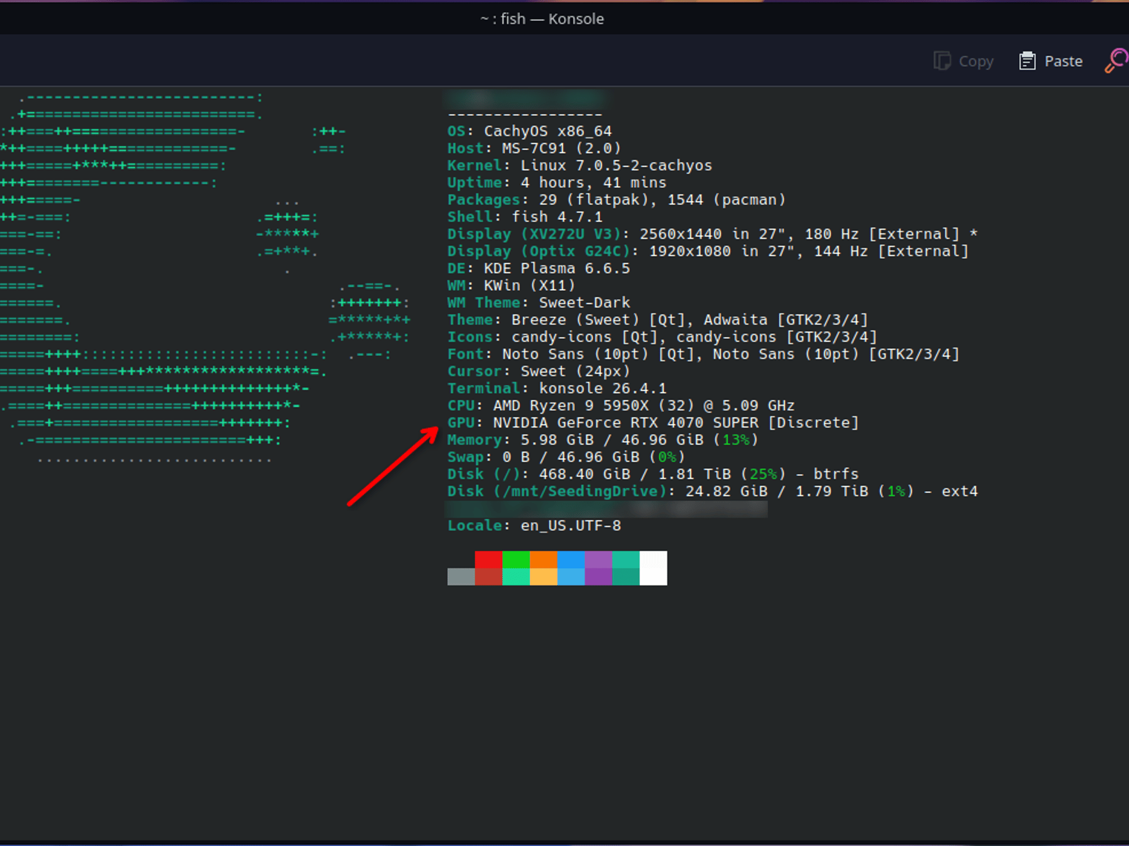Screen dimensions: 1129x846
Task: Click the Memory usage line
Action: tap(603, 440)
